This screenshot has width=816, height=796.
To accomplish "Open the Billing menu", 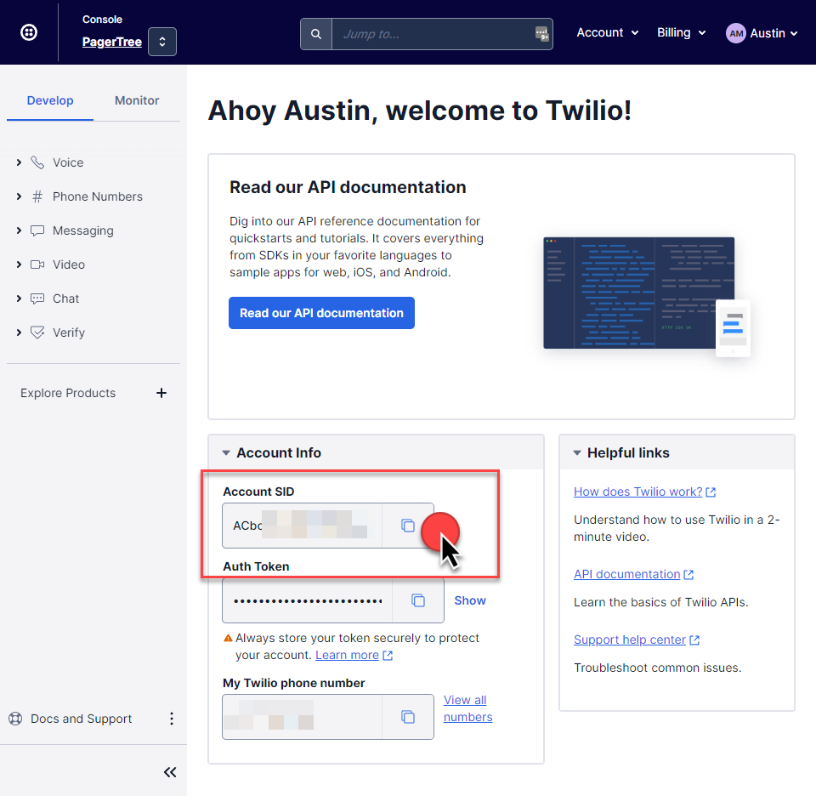I will (x=681, y=32).
